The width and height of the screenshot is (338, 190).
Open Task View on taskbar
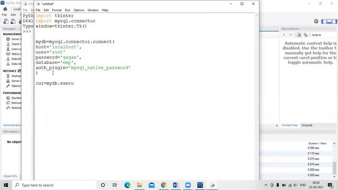[x=115, y=185]
